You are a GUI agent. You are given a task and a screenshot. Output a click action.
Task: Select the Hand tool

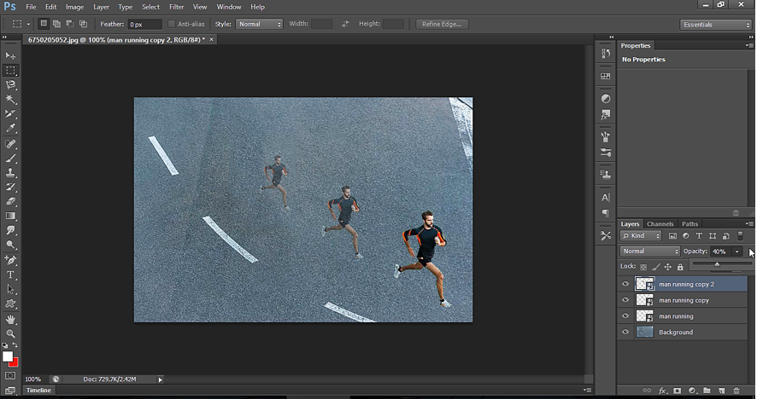10,319
